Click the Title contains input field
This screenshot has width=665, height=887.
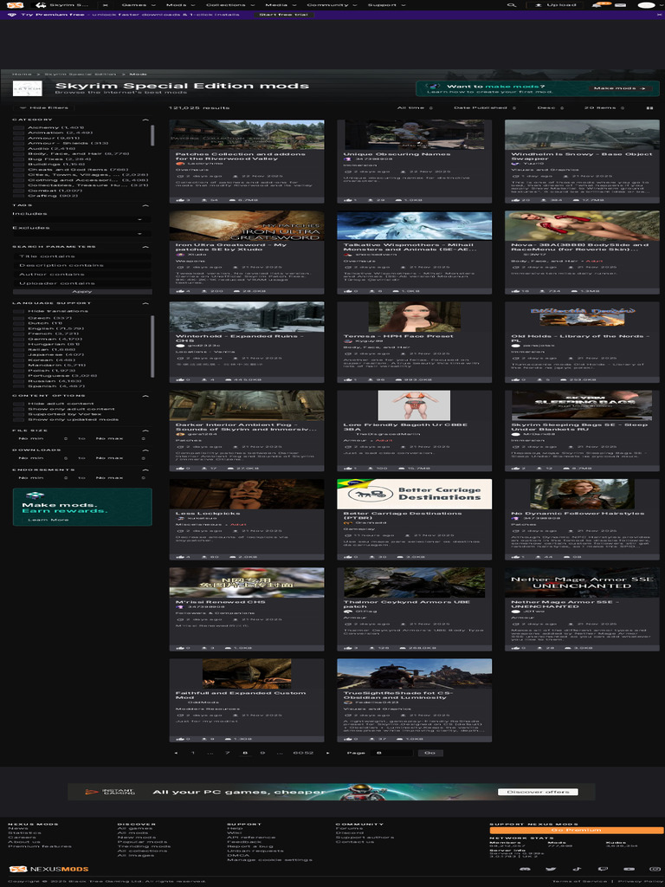click(x=82, y=256)
